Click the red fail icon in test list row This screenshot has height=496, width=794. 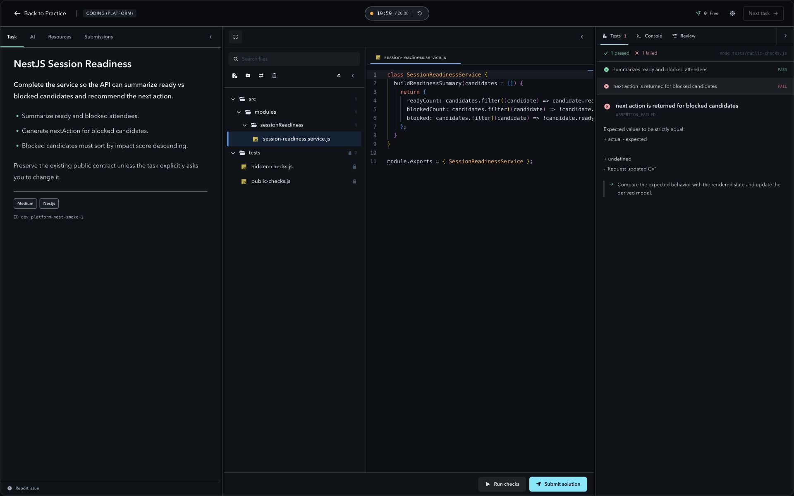[x=606, y=86]
